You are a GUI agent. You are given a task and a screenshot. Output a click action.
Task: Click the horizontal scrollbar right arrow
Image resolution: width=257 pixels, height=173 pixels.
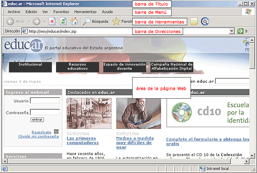[x=246, y=161]
